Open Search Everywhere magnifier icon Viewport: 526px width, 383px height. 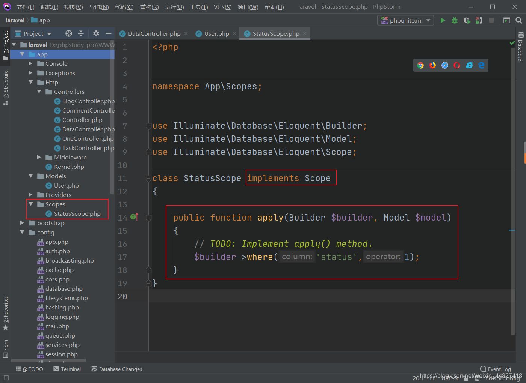click(x=519, y=20)
